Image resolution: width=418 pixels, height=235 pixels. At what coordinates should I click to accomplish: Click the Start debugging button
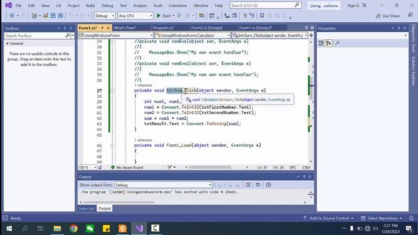tap(163, 16)
